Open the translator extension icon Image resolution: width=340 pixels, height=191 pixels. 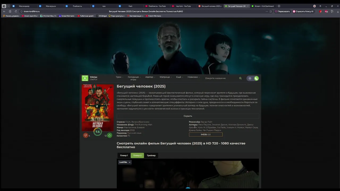tap(326, 11)
